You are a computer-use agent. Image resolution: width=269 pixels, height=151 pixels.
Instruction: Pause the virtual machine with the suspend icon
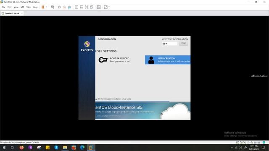[43, 7]
